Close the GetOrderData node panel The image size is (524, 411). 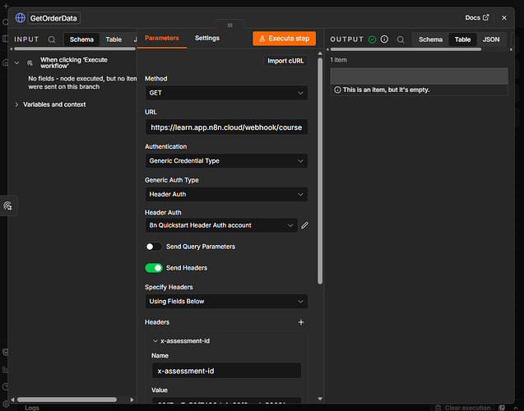click(x=504, y=18)
